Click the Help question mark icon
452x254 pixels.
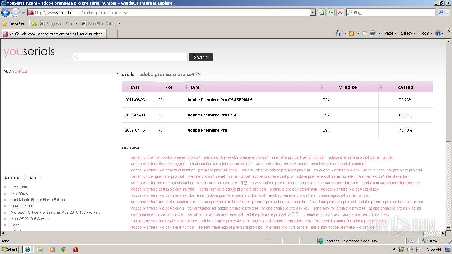pyautogui.click(x=438, y=33)
